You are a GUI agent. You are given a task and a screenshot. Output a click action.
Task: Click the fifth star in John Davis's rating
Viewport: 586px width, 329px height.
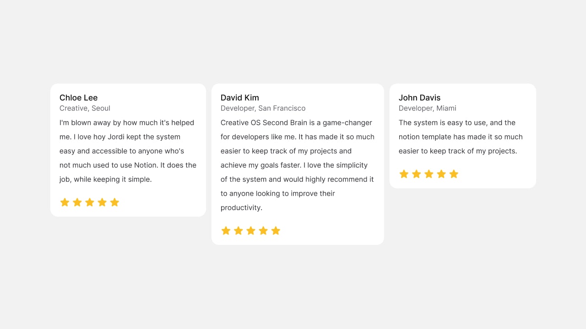pyautogui.click(x=454, y=174)
